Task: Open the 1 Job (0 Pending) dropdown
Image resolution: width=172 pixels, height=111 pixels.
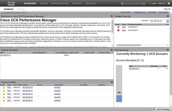Action: pos(162,109)
